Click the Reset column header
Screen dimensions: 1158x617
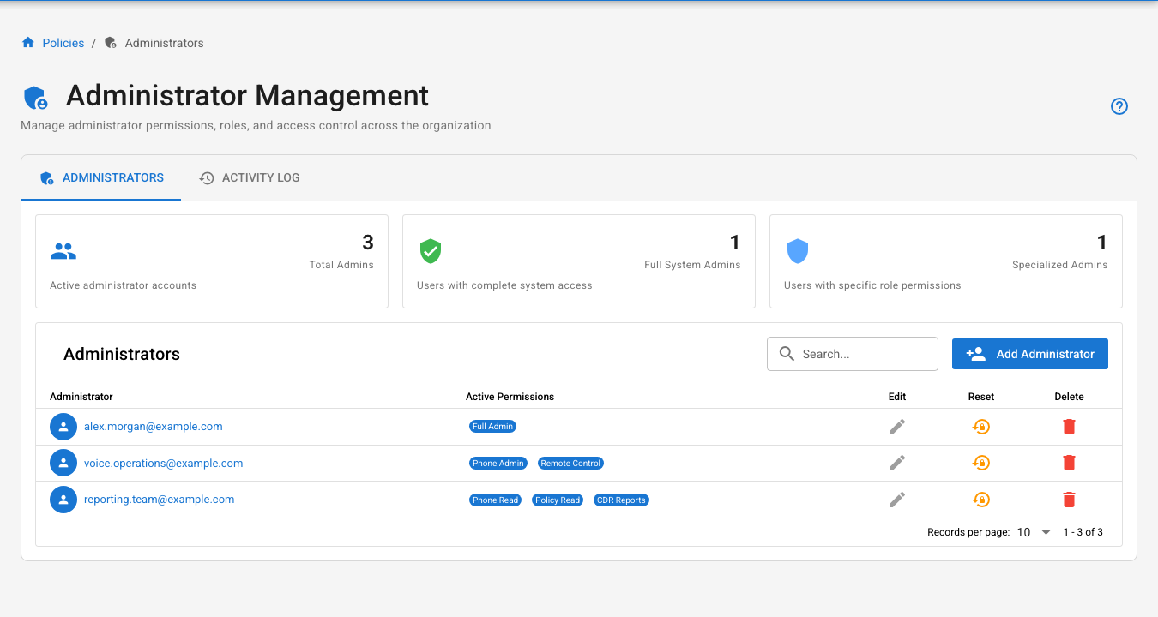[981, 397]
